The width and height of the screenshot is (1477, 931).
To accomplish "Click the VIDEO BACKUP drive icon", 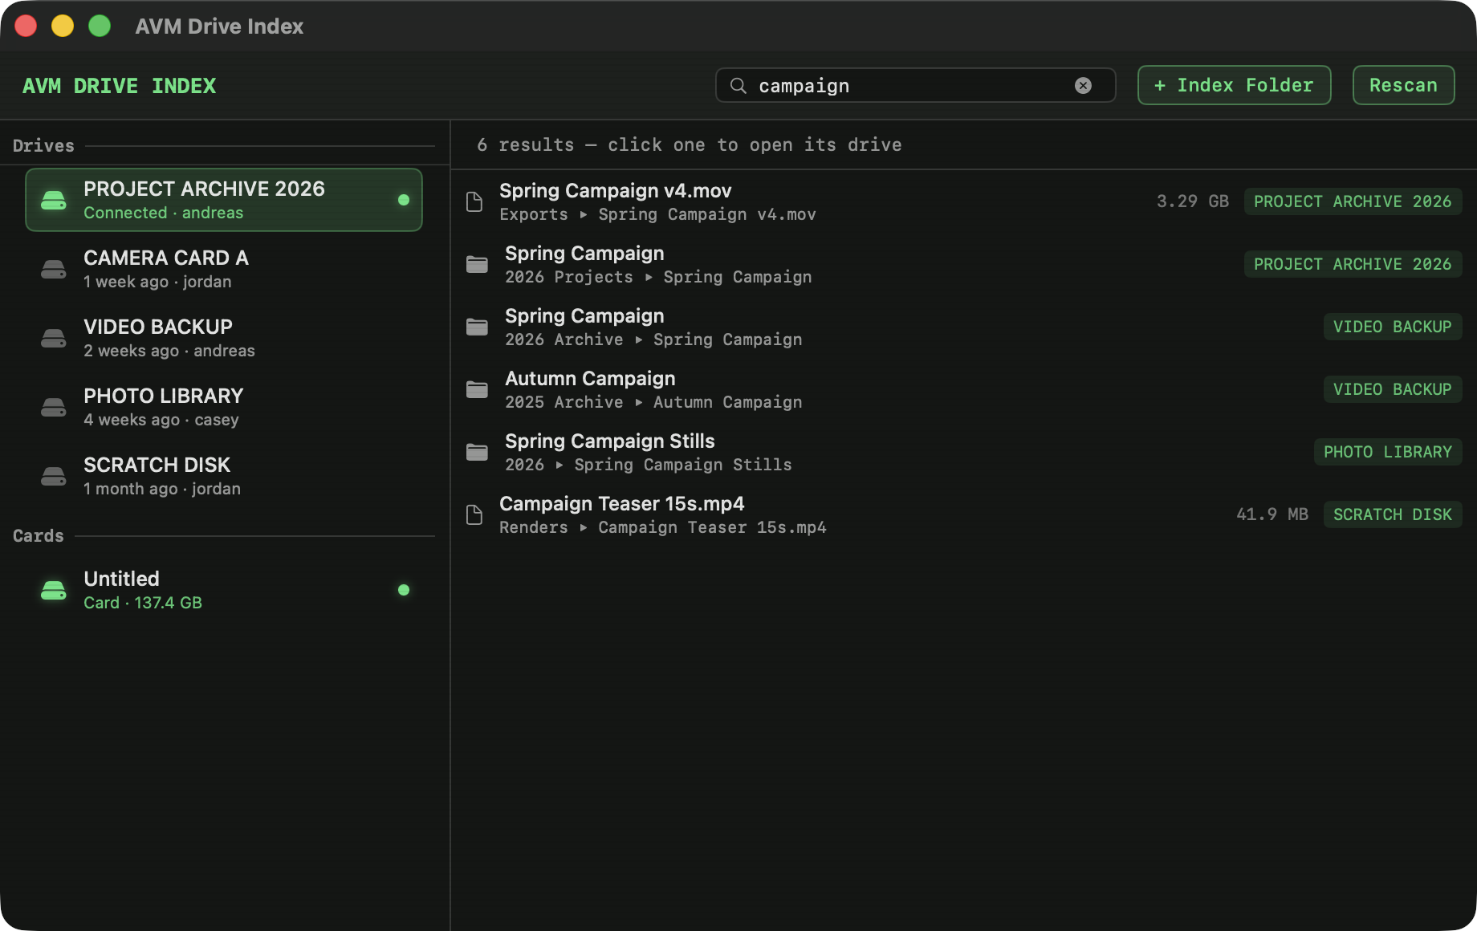I will (x=53, y=339).
